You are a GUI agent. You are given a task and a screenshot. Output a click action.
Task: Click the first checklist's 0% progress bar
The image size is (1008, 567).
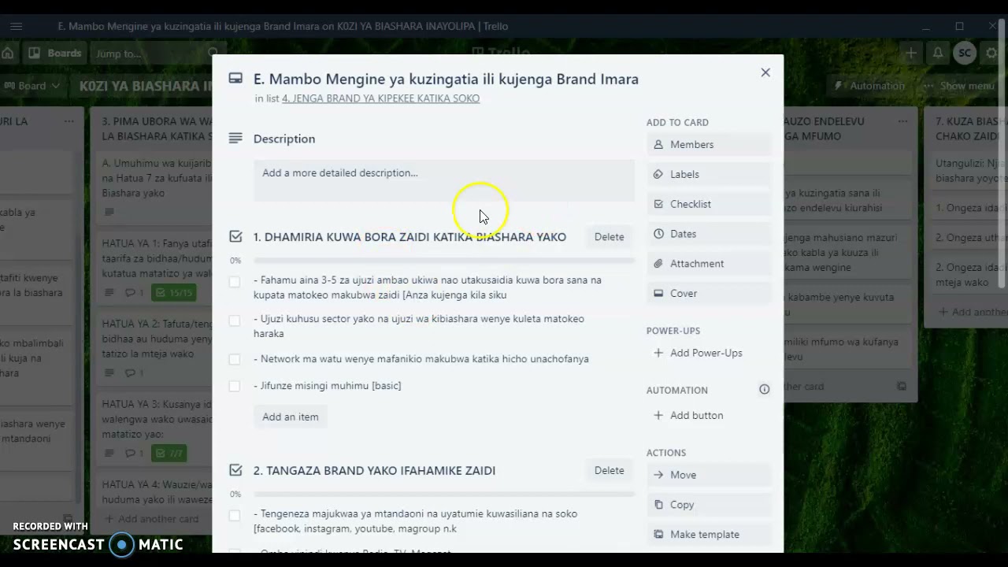[444, 261]
